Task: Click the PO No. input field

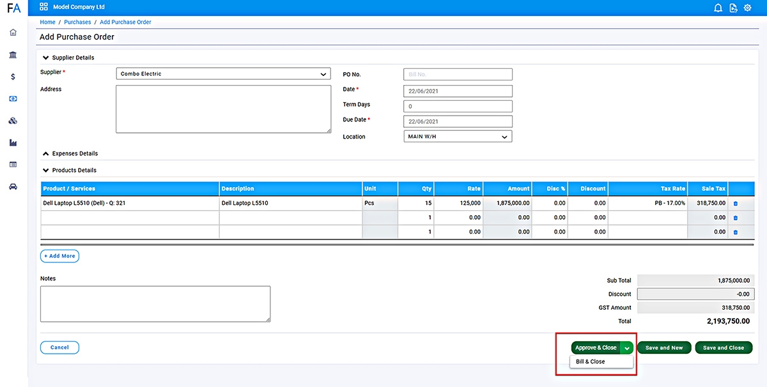Action: [x=458, y=75]
